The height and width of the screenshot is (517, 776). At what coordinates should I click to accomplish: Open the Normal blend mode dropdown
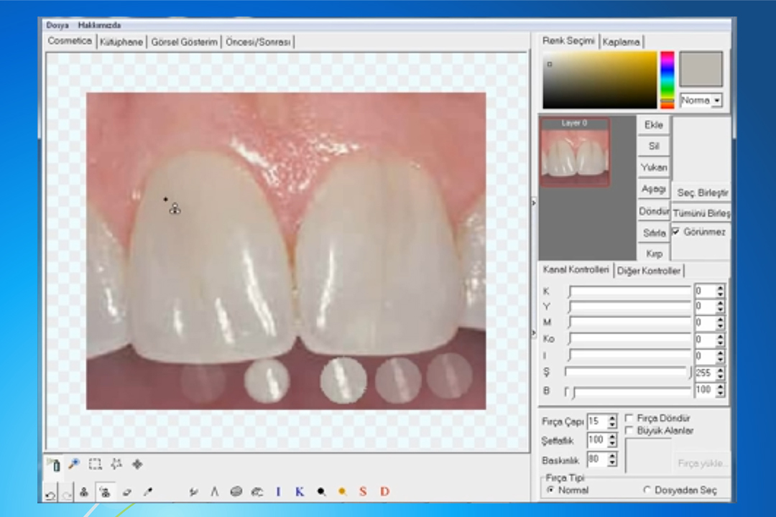pyautogui.click(x=716, y=101)
